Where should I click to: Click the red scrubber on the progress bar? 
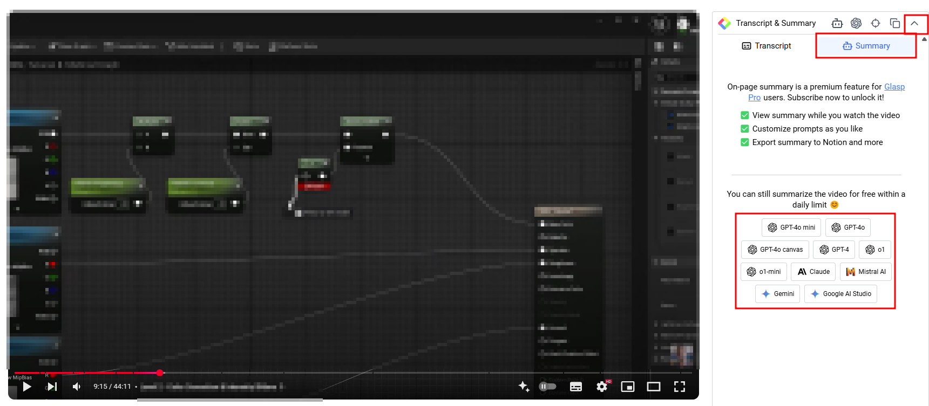(160, 373)
